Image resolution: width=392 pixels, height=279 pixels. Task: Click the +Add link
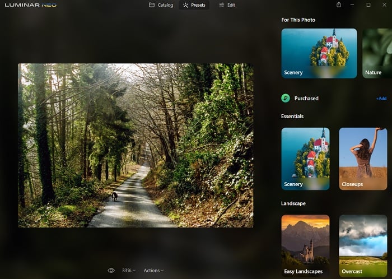[x=381, y=99]
